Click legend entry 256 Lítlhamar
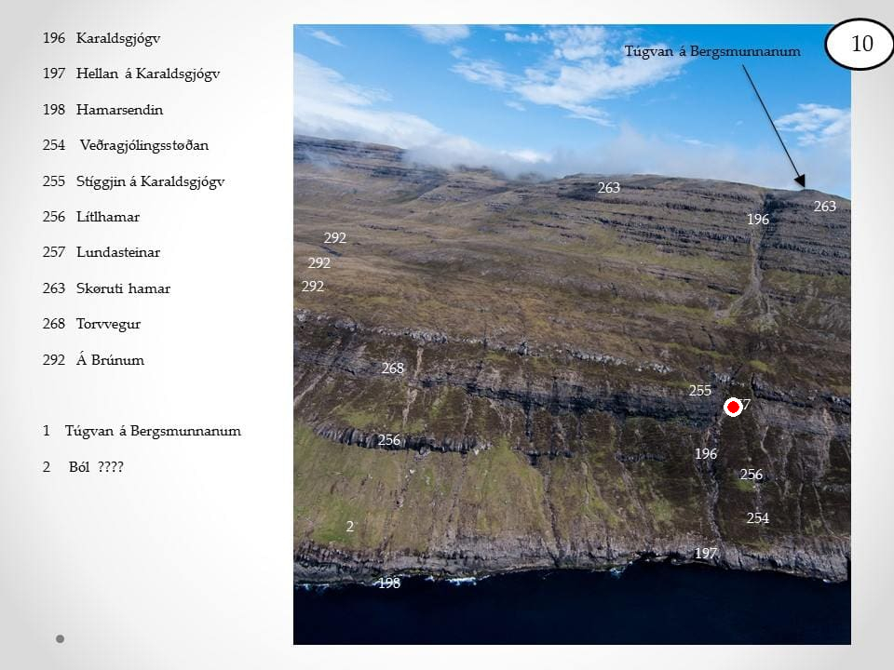The height and width of the screenshot is (670, 894). 90,217
